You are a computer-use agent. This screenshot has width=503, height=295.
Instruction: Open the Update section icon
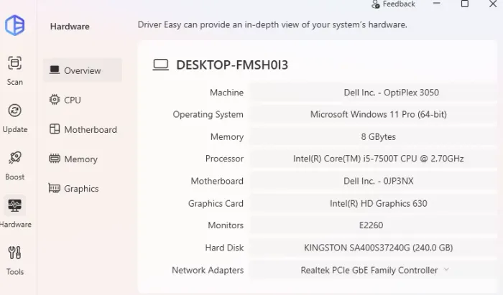coord(15,111)
